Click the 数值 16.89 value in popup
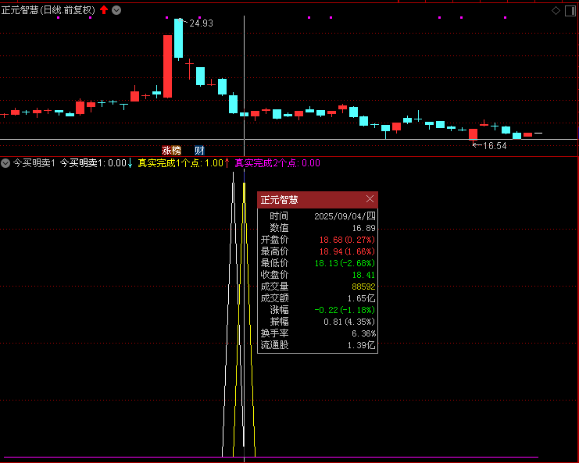The height and width of the screenshot is (463, 579). click(363, 228)
